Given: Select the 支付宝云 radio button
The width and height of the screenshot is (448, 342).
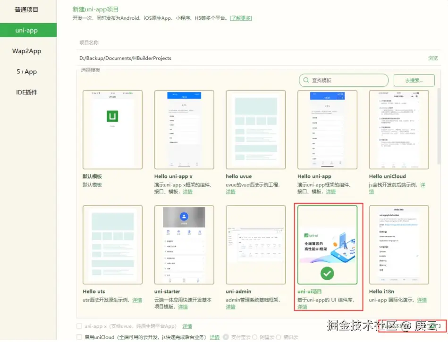Looking at the screenshot, I should coord(226,337).
